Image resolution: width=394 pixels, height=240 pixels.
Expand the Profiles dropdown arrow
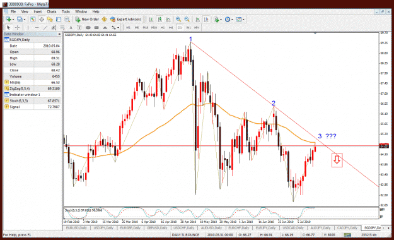(x=25, y=20)
